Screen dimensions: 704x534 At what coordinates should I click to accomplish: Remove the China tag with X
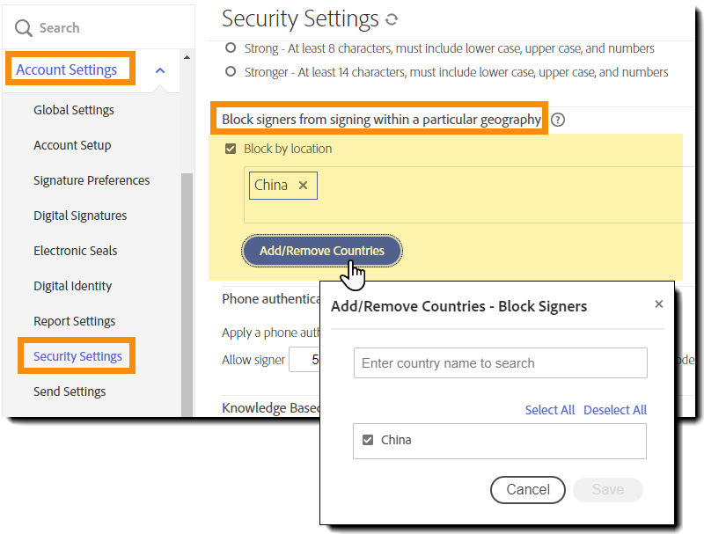(303, 185)
